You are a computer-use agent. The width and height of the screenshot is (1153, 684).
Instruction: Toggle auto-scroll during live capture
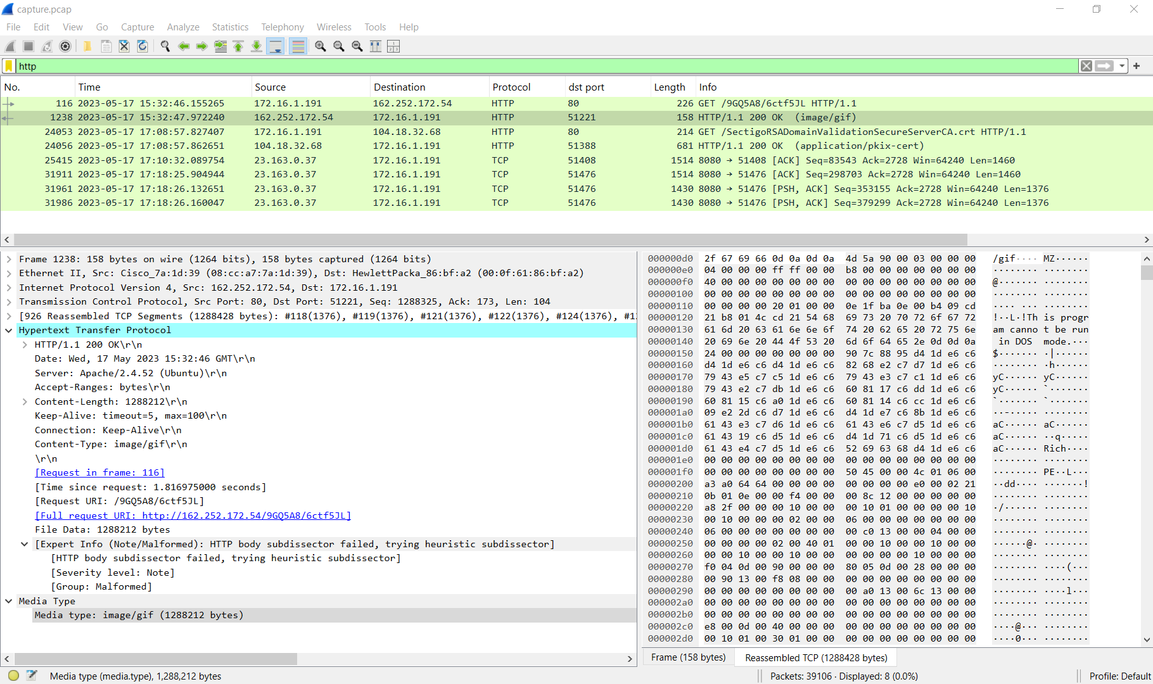click(x=276, y=46)
